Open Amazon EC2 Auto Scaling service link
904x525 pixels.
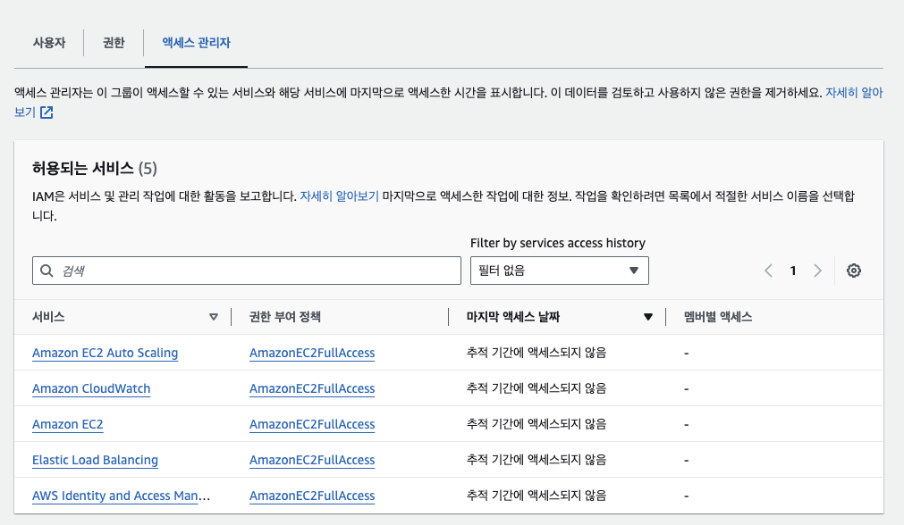coord(105,353)
